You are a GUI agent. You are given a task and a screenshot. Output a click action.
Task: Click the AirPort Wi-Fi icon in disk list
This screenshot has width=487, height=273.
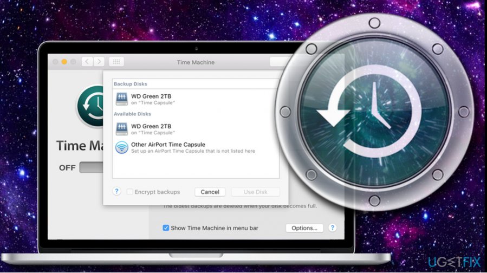click(x=121, y=147)
